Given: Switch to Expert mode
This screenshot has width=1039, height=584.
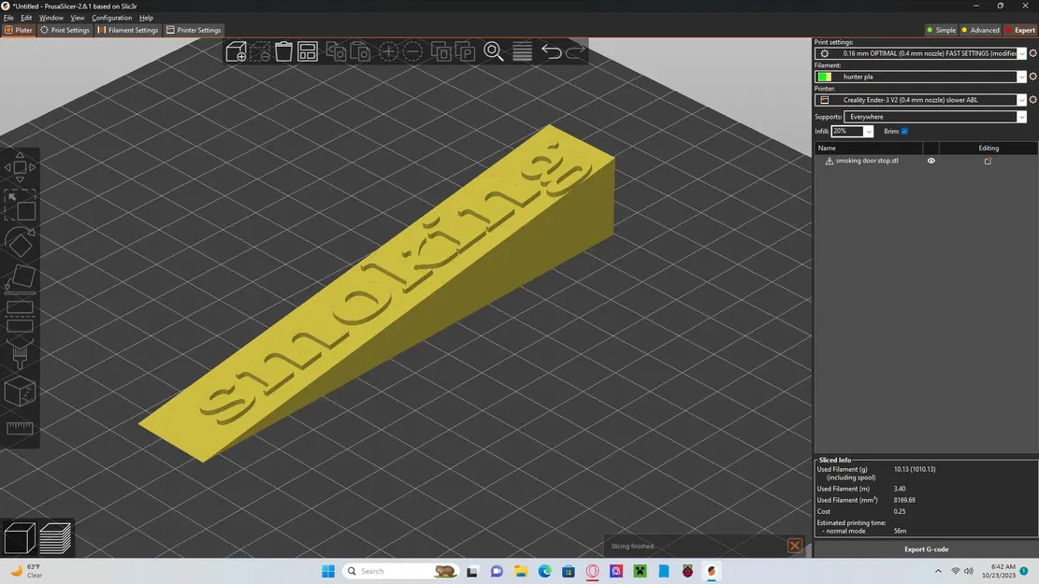Looking at the screenshot, I should 1020,30.
